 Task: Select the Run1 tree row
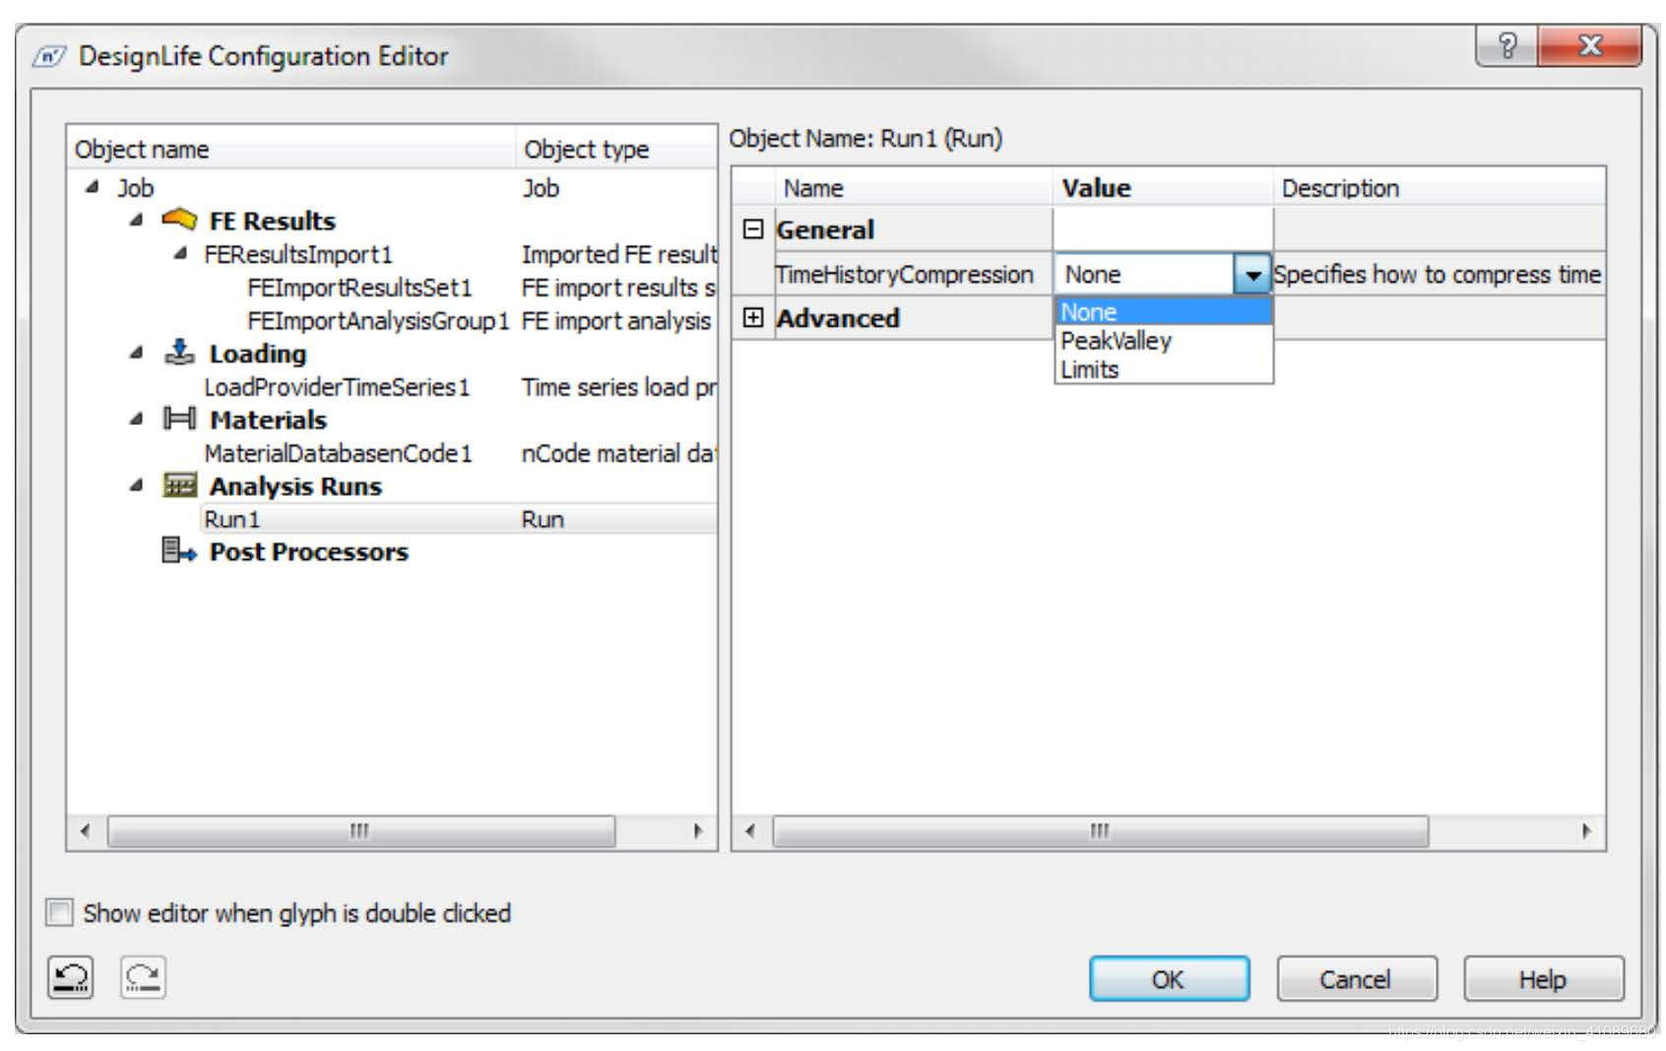(458, 519)
